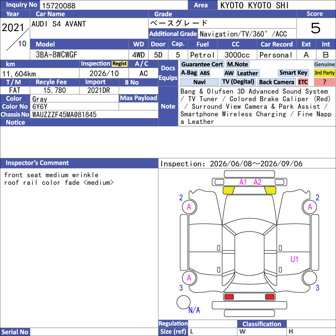336x336 pixels.
Task: Click the red question mark badge
Action: click(x=324, y=82)
